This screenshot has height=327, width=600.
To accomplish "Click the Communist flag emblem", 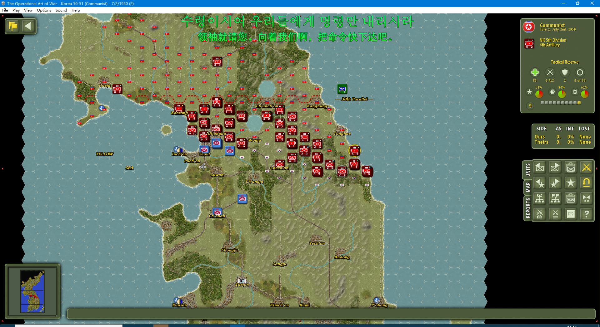I will (x=528, y=27).
